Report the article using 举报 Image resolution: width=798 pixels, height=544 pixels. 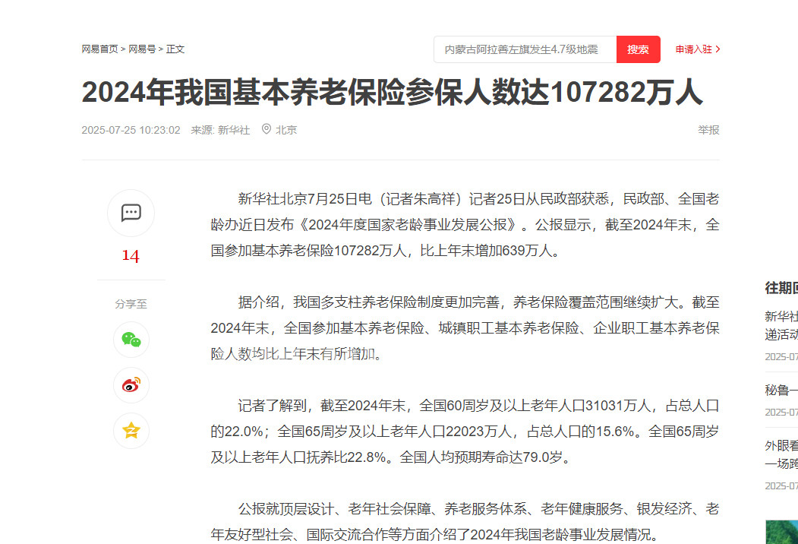pyautogui.click(x=708, y=130)
